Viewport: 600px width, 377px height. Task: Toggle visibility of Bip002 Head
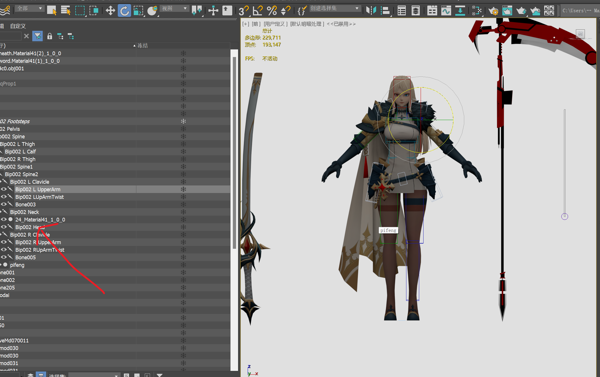[x=4, y=227]
